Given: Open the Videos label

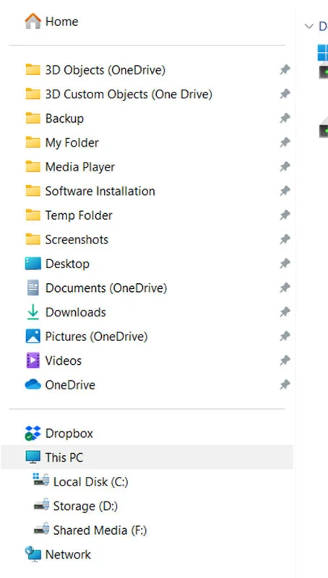Looking at the screenshot, I should (64, 361).
